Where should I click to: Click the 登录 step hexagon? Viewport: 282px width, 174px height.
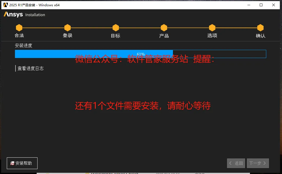pyautogui.click(x=67, y=28)
